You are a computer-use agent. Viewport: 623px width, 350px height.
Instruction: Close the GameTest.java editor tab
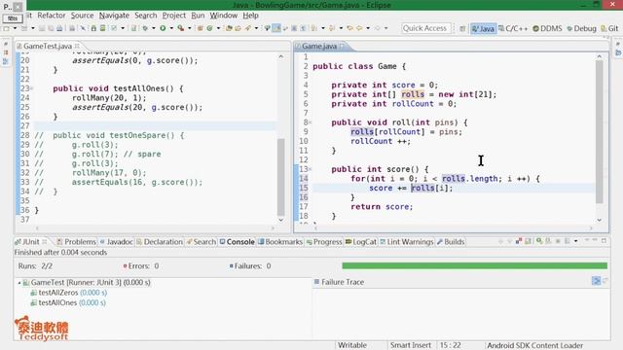[x=78, y=46]
